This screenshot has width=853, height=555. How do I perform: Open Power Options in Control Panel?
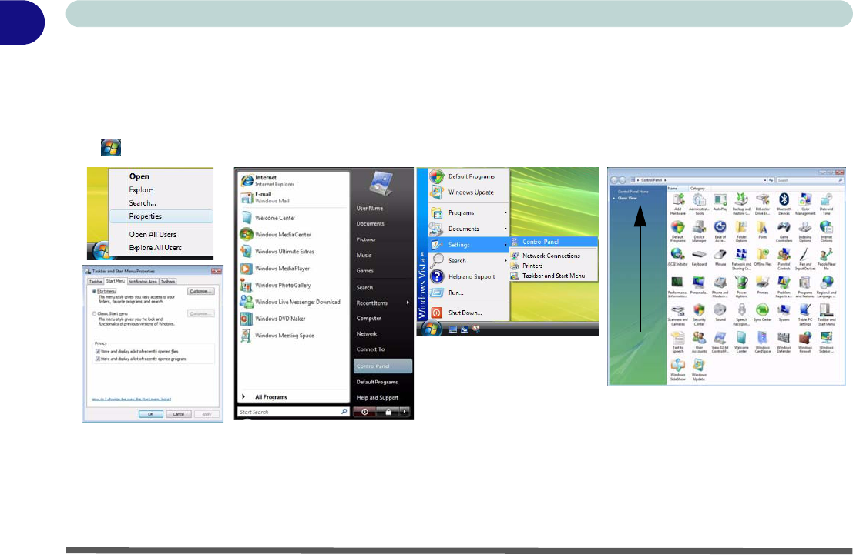coord(741,287)
